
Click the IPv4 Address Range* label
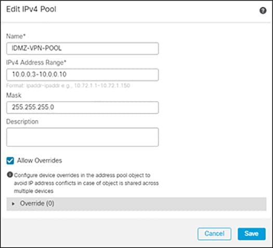tap(36, 63)
